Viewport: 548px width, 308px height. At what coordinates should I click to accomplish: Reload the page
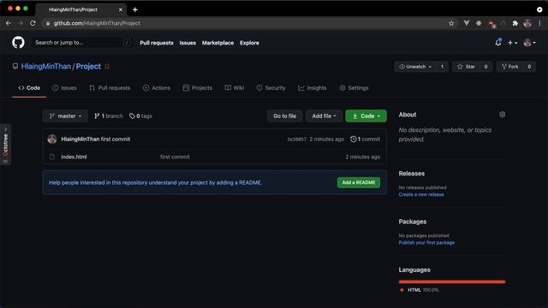pos(33,23)
